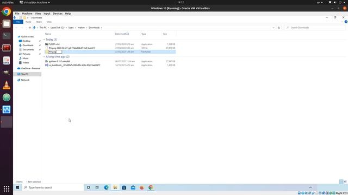Show hidden tray icons chevron
The height and width of the screenshot is (195, 348).
pos(310,187)
